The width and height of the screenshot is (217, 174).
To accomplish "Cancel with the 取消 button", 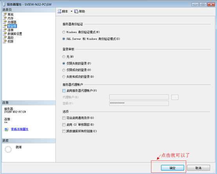I will click(199, 168).
